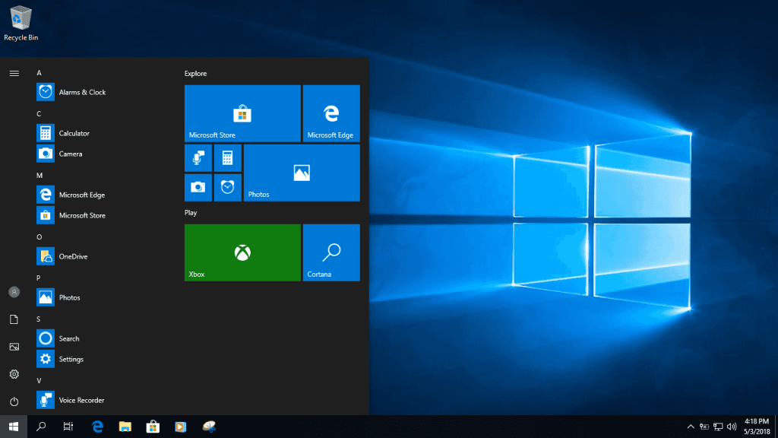Screen dimensions: 778x438
Task: Click the letter V group header
Action: 39,381
